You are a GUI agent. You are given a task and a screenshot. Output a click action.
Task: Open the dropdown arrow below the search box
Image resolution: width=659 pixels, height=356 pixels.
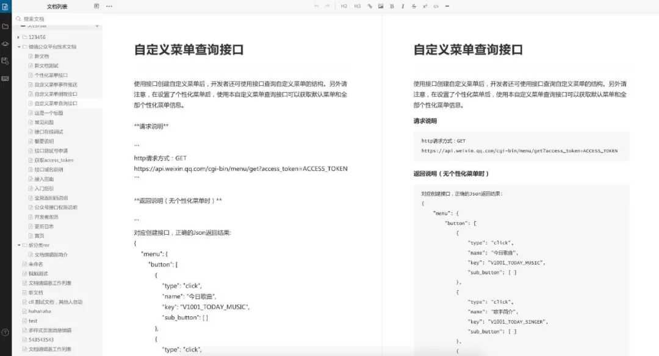coord(97,26)
